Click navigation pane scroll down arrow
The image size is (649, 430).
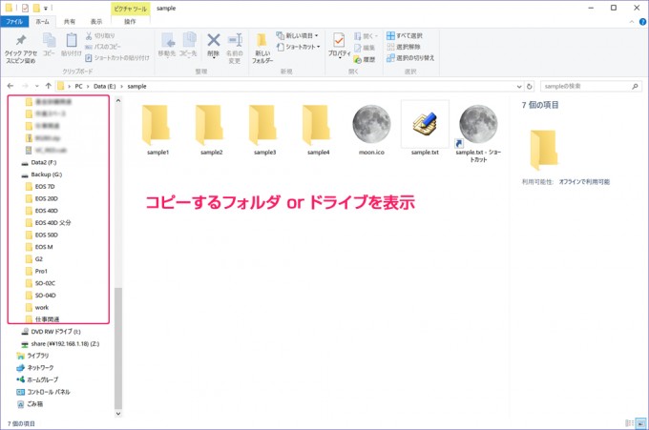(118, 413)
